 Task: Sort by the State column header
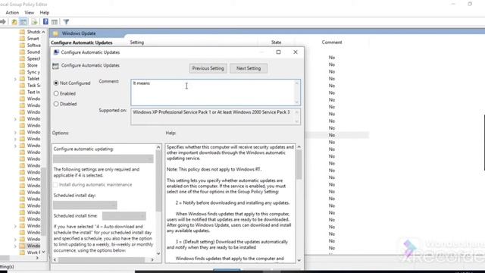click(x=276, y=42)
